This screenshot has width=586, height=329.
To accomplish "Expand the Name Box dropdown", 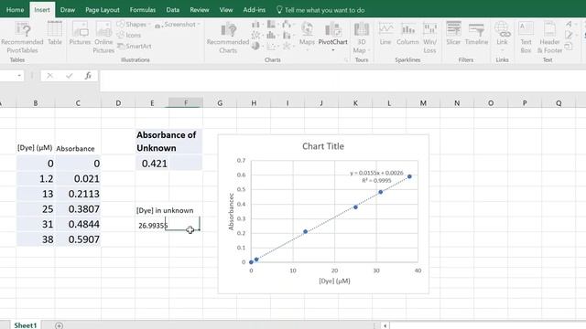I will point(19,76).
